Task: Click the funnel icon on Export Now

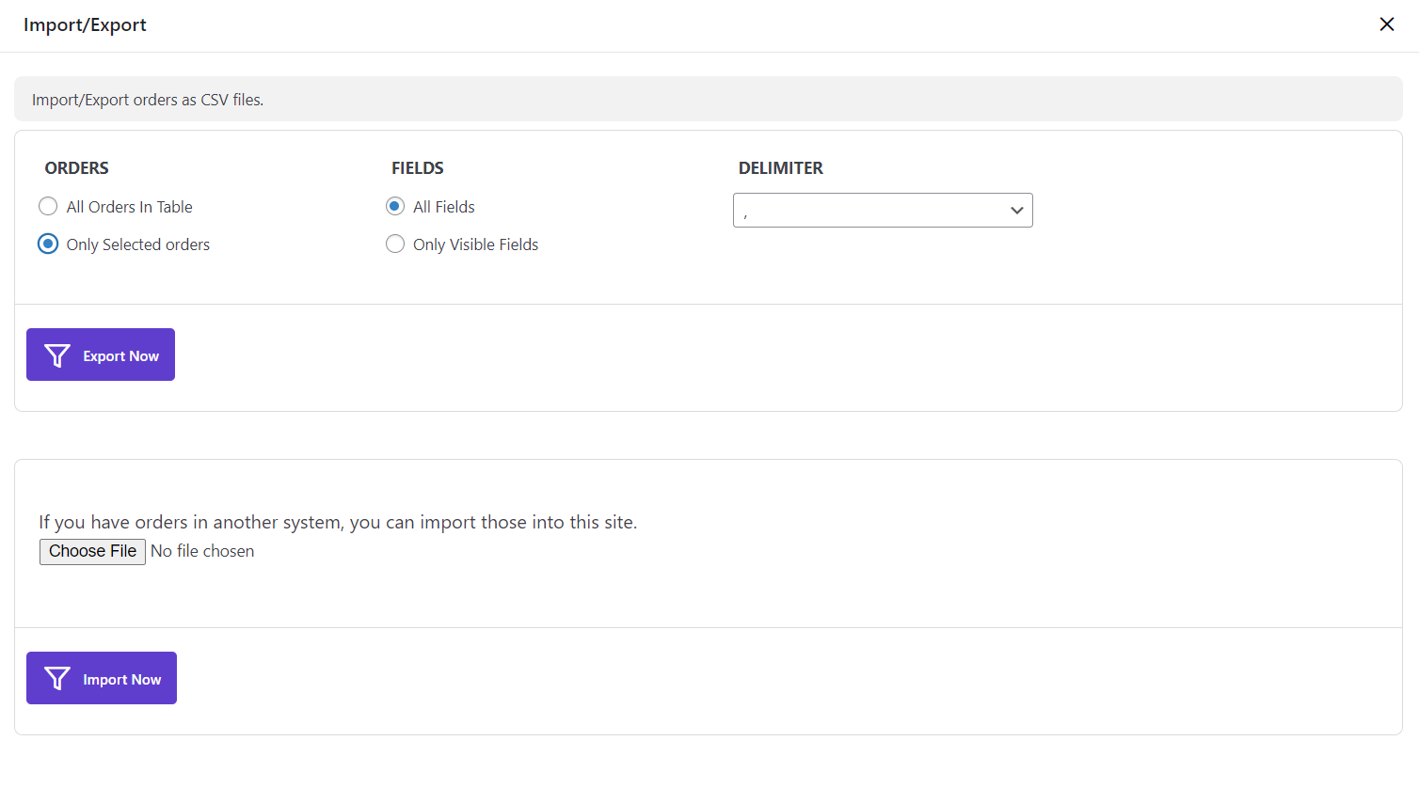Action: coord(57,355)
